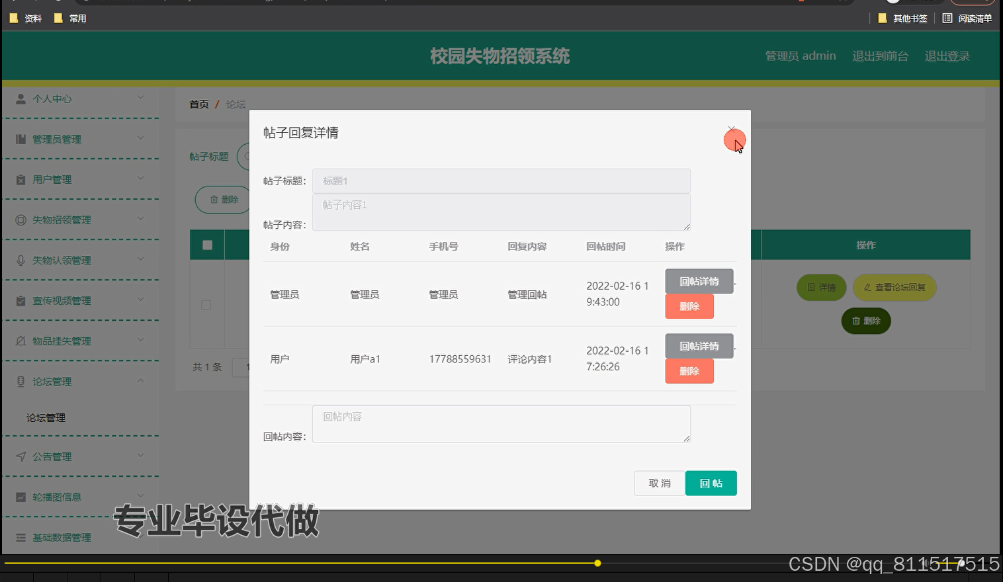The width and height of the screenshot is (1003, 582).
Task: Open 个人中心 sidebar menu label
Action: [52, 99]
